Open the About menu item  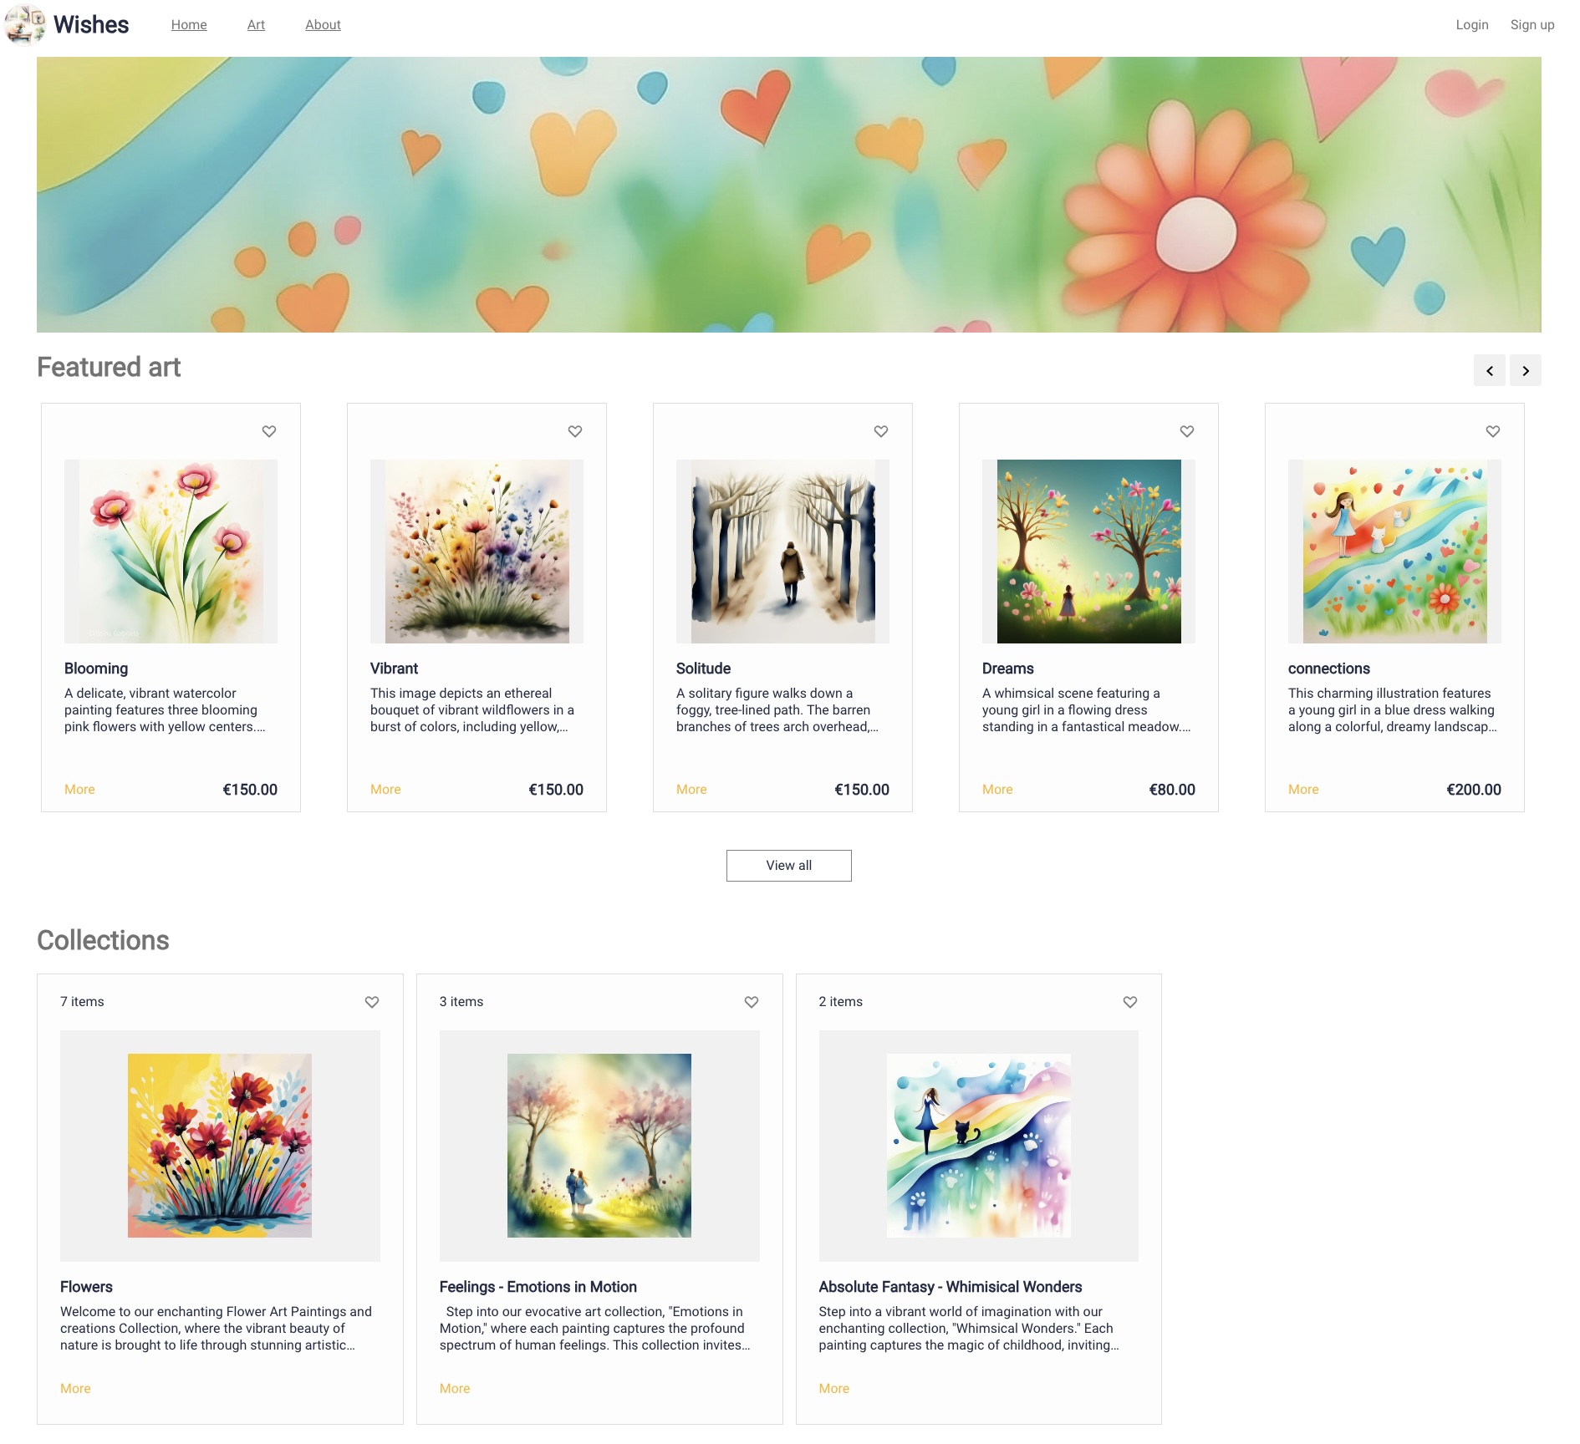coord(323,25)
